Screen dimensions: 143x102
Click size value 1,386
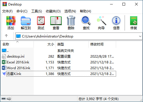pyautogui.click(x=50, y=74)
